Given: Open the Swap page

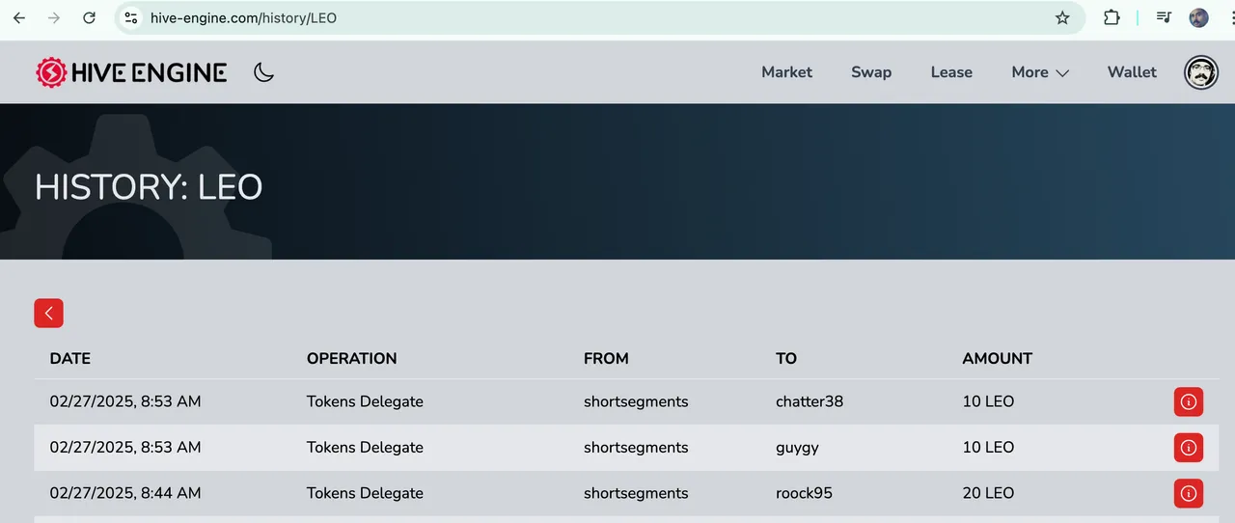Looking at the screenshot, I should (x=871, y=72).
